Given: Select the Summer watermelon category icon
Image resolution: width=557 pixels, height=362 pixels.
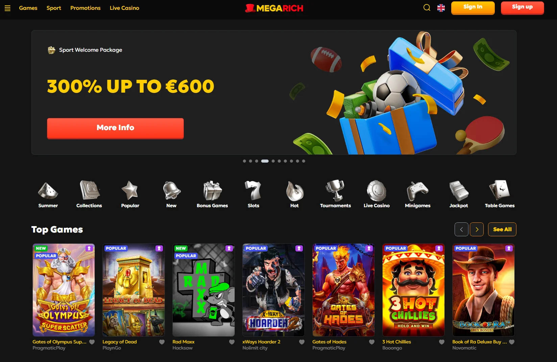Looking at the screenshot, I should click(48, 191).
